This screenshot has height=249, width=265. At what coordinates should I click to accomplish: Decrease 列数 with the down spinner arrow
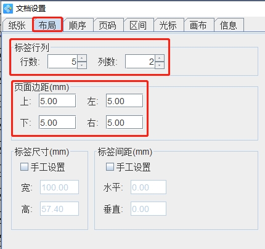coord(160,65)
